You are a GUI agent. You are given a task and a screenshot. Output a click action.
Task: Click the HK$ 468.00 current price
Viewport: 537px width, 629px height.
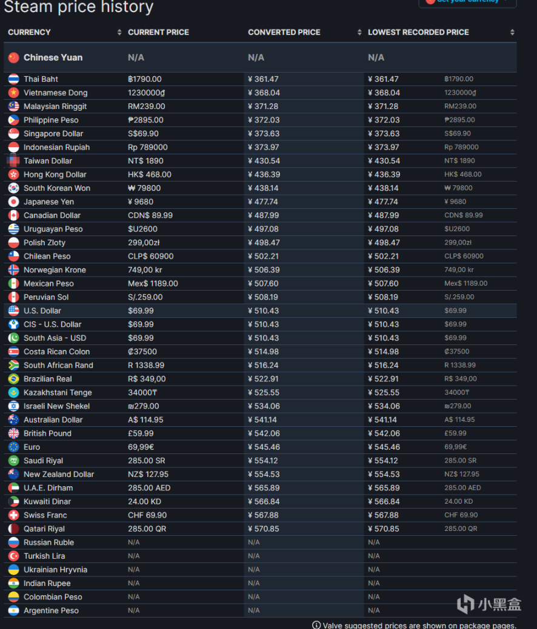click(150, 174)
